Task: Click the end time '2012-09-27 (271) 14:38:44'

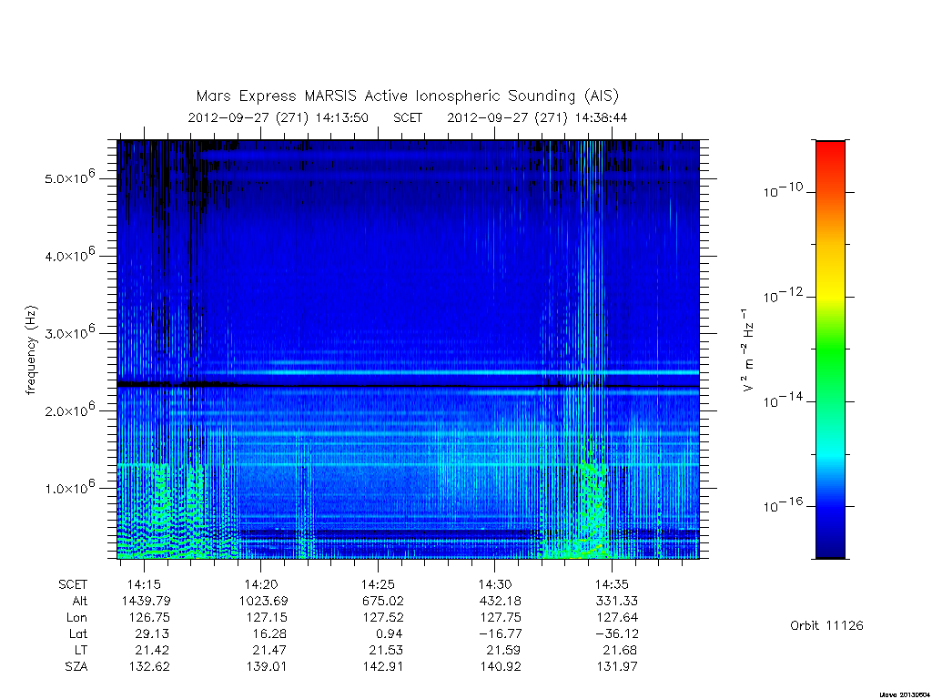Action: [537, 117]
